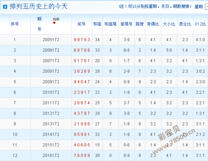Click the 和值尾 column header

(111, 24)
